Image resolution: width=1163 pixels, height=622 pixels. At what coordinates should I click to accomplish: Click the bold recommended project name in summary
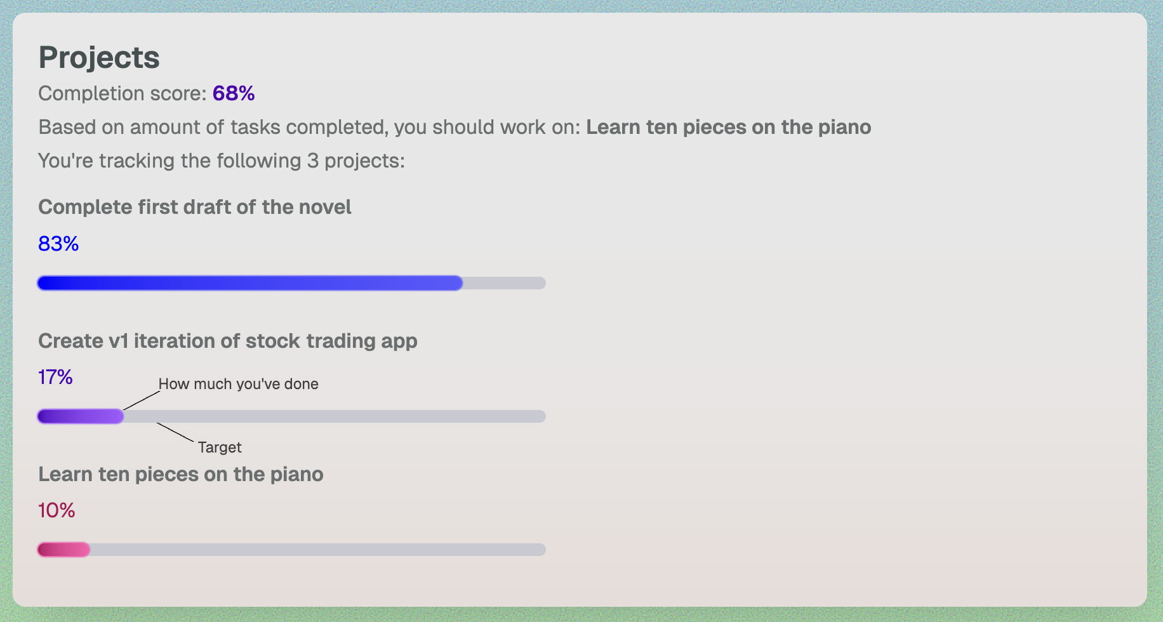coord(728,127)
